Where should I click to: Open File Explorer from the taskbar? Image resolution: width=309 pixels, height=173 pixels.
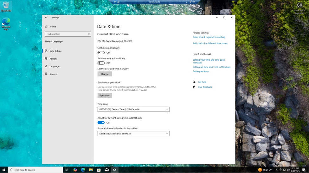click(x=91, y=170)
